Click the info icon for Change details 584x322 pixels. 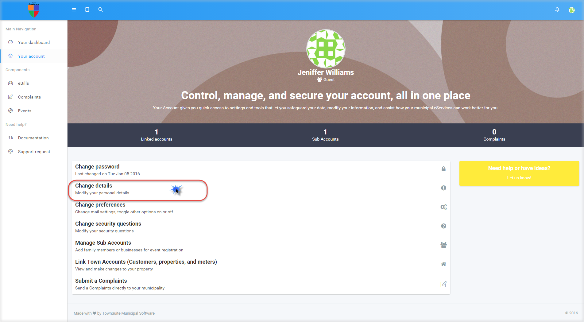443,188
